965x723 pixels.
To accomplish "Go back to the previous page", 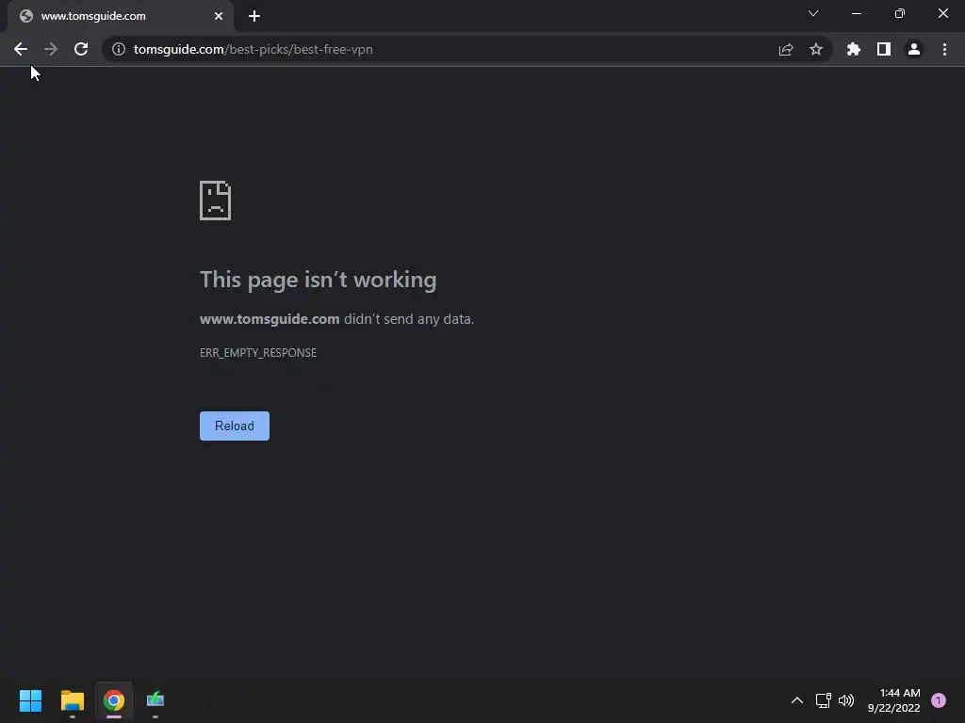I will pos(21,49).
